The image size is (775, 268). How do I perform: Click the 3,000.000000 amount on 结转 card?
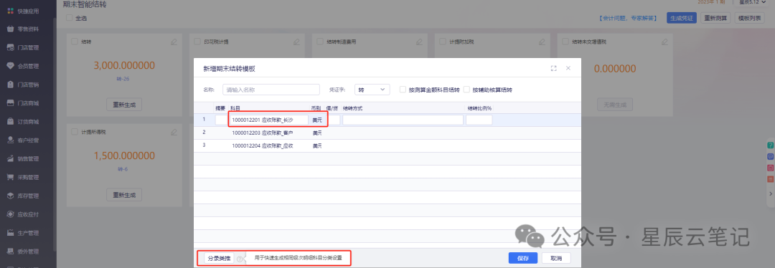pos(124,66)
